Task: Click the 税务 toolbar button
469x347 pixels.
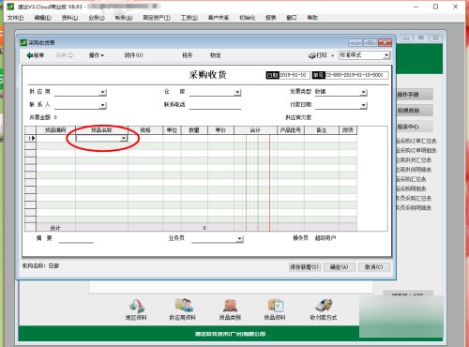Action: pyautogui.click(x=188, y=55)
